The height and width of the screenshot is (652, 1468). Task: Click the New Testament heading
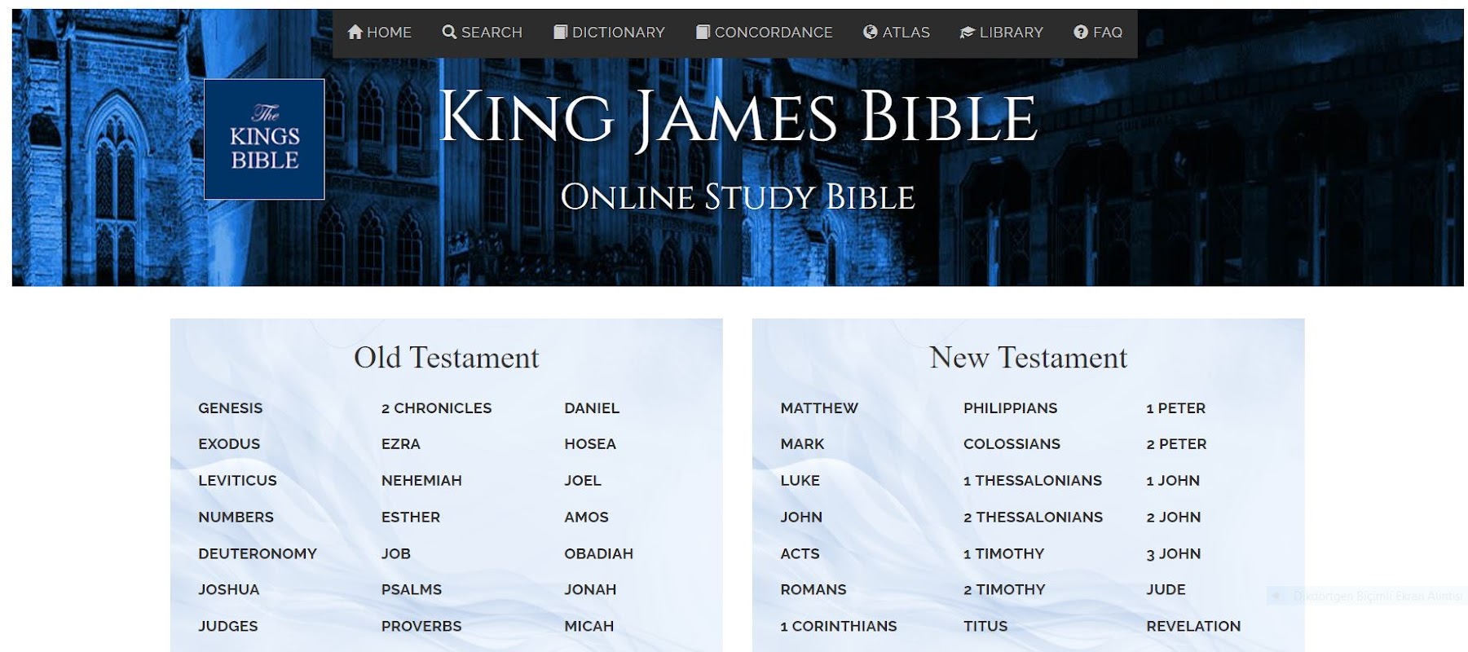[1029, 358]
